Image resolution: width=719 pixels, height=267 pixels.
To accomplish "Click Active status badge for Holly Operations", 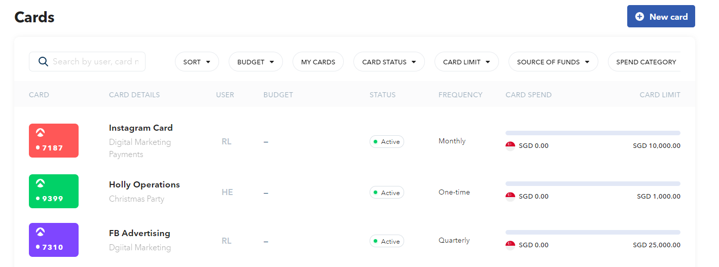I will tap(387, 193).
